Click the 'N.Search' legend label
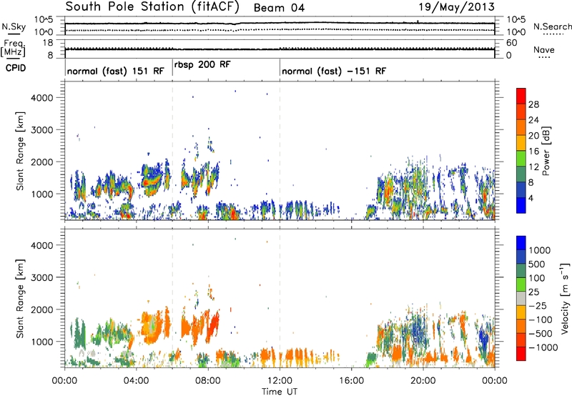572x396 pixels. point(553,26)
